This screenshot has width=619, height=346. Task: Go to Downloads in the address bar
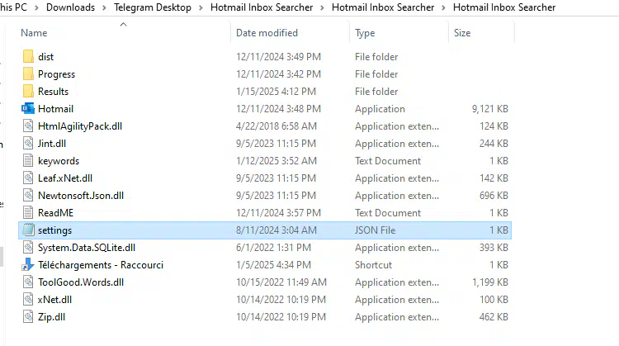pos(70,7)
